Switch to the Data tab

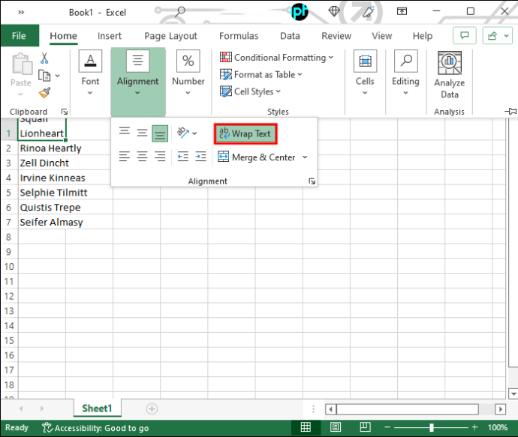(x=290, y=36)
